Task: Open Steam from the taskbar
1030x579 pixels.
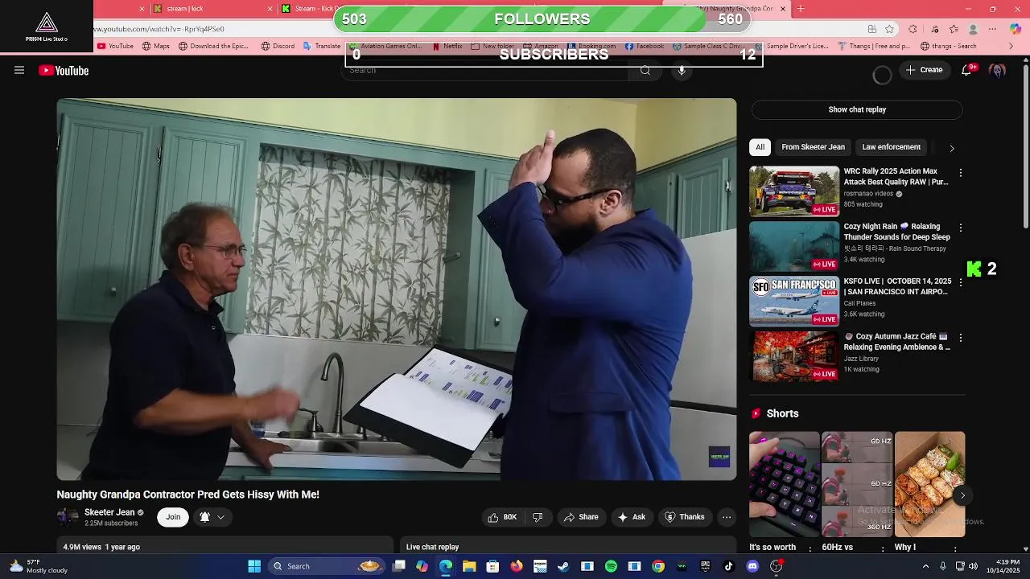Action: point(563,566)
